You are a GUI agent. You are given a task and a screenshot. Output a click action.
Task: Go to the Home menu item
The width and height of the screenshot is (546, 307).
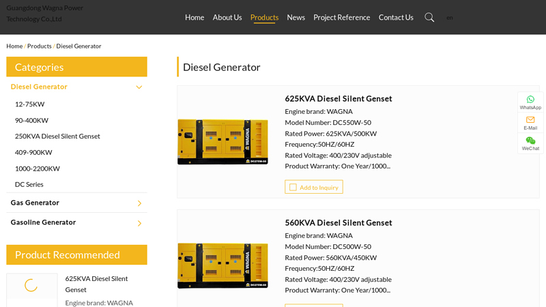195,18
